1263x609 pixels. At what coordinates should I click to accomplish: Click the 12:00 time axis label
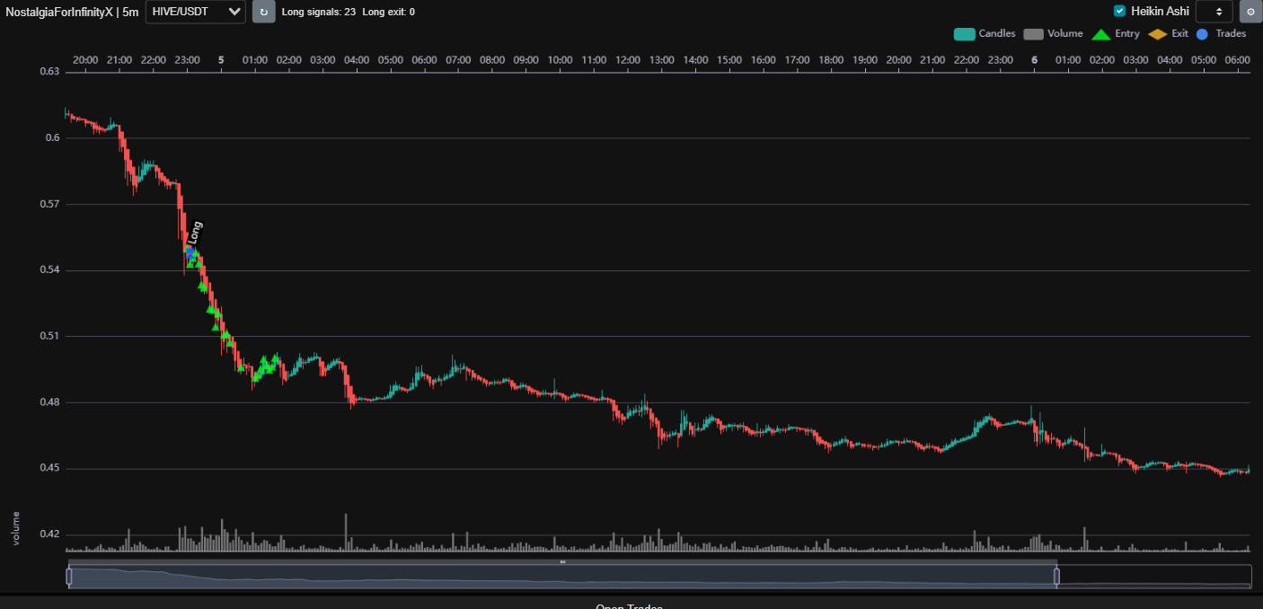(x=628, y=60)
